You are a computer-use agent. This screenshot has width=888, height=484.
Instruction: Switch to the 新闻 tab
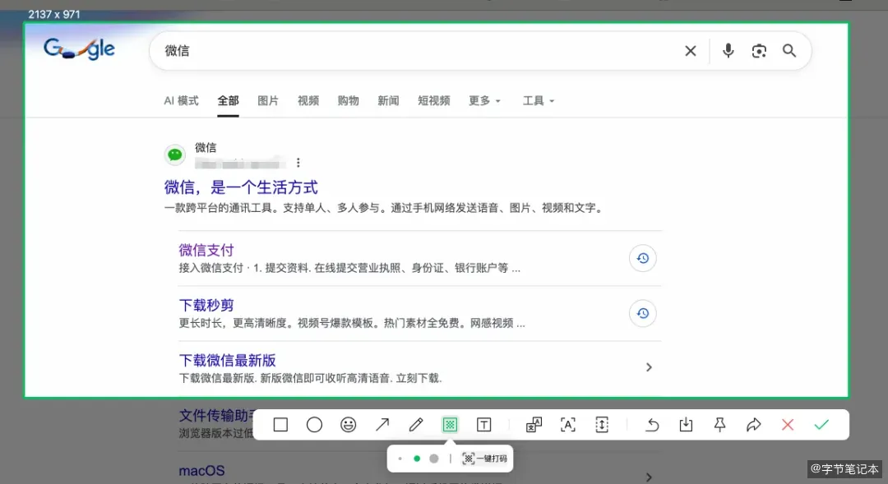coord(388,101)
